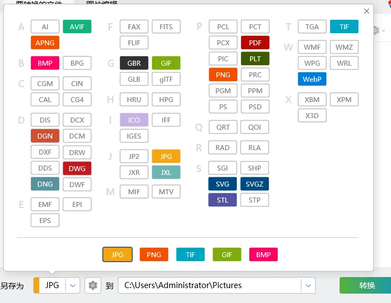Click the gear settings icon beside format
Viewport: 391px width, 303px height.
93,285
